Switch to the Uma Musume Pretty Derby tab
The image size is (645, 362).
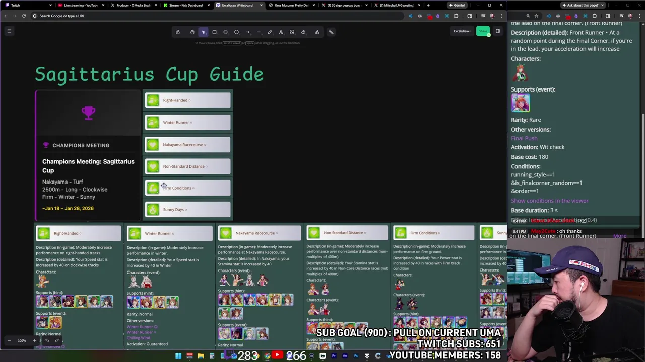click(291, 5)
